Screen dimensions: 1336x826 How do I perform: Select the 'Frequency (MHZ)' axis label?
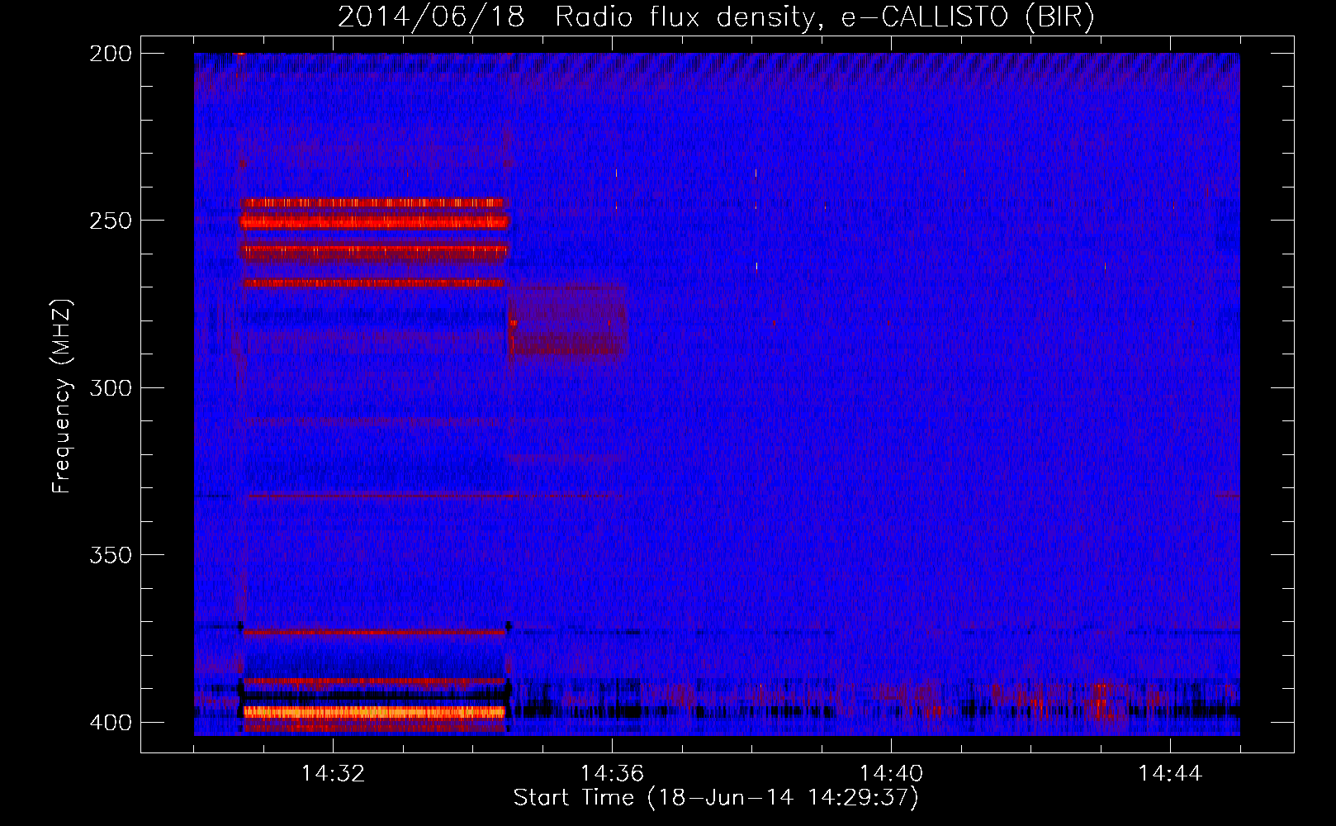pos(62,396)
